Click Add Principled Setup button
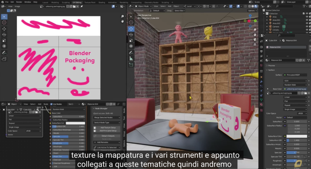The width and height of the screenshot is (311, 169). coord(107,131)
